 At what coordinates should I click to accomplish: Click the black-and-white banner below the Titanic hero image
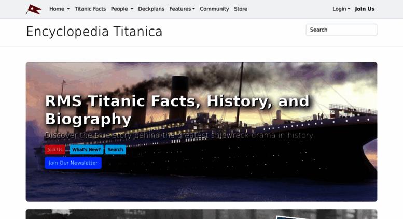[201, 214]
